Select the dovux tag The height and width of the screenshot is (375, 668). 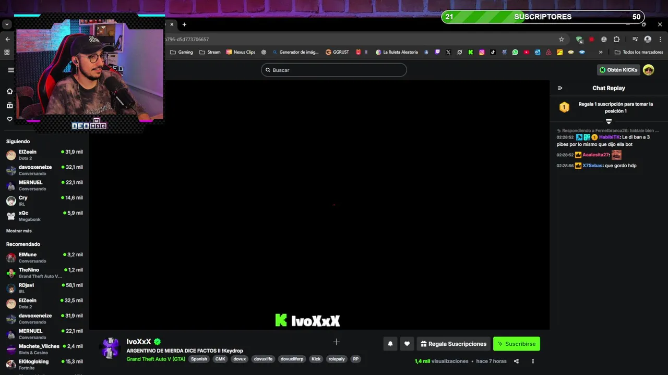point(240,359)
